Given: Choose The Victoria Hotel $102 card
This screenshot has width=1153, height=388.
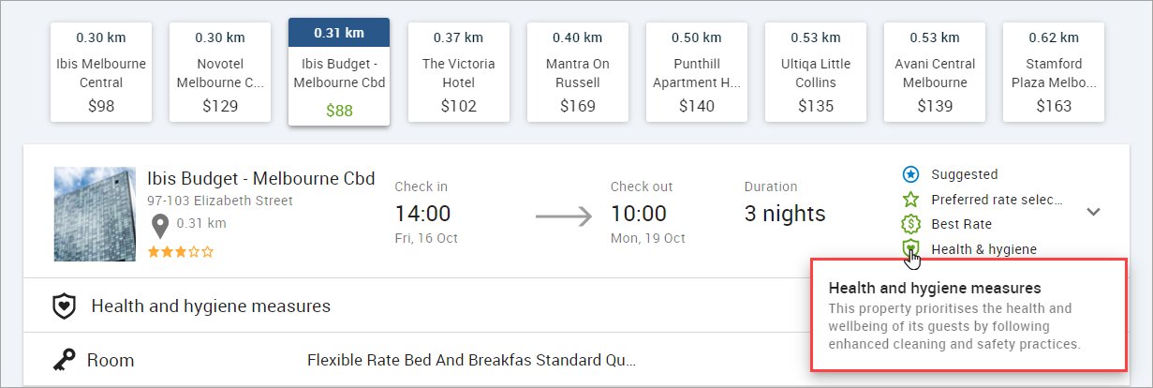Looking at the screenshot, I should pyautogui.click(x=459, y=72).
